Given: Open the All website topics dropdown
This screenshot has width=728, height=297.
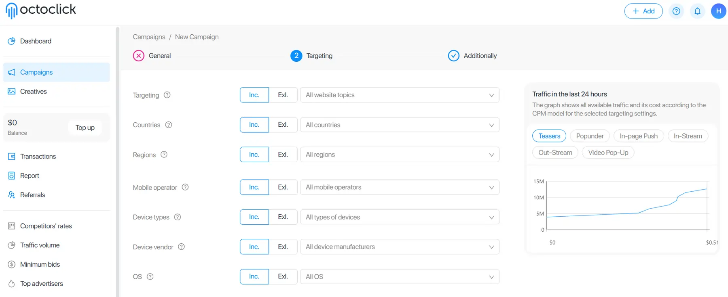Looking at the screenshot, I should point(400,95).
